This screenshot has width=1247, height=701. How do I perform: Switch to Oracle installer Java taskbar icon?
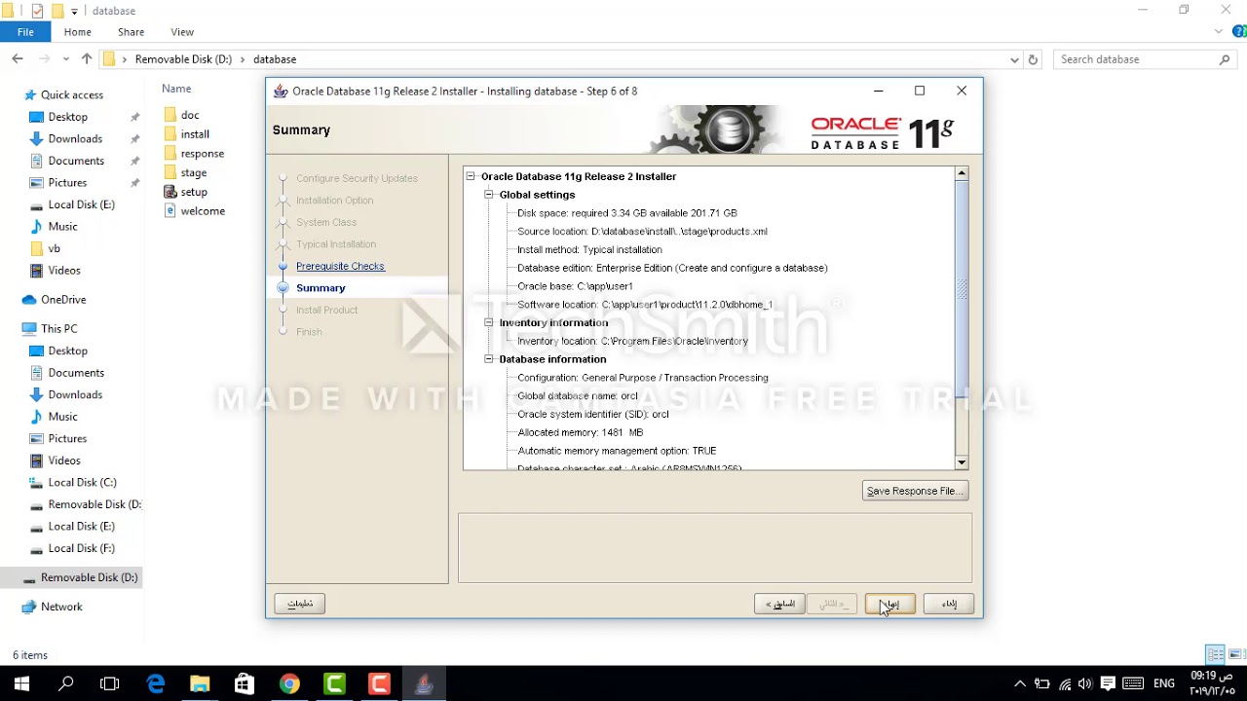424,684
